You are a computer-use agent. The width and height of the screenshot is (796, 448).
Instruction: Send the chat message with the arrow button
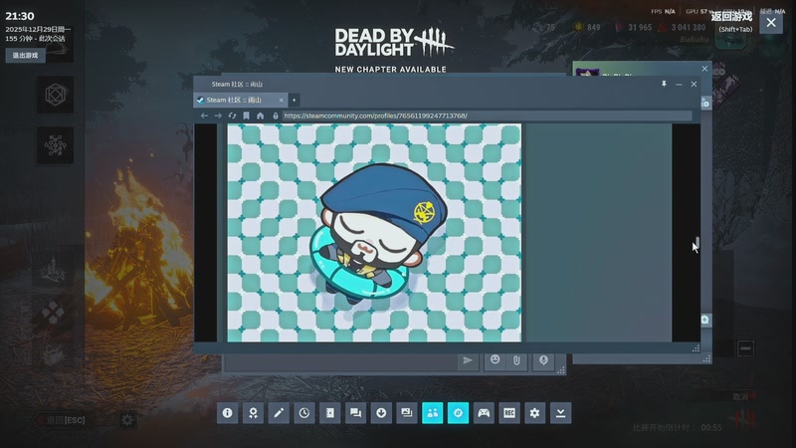tap(468, 360)
